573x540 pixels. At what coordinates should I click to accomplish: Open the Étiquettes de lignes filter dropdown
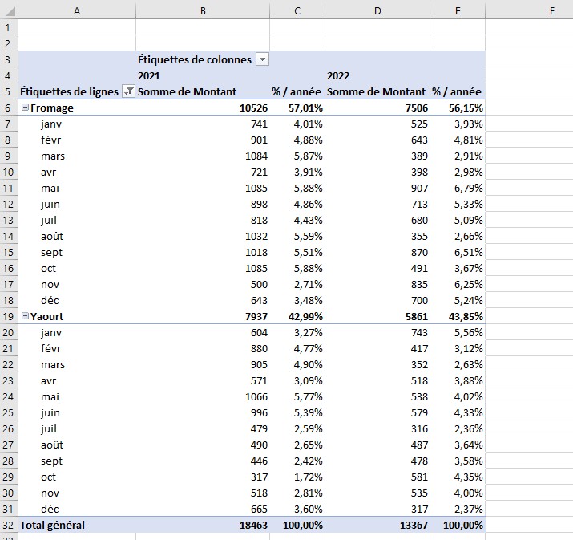[x=128, y=91]
